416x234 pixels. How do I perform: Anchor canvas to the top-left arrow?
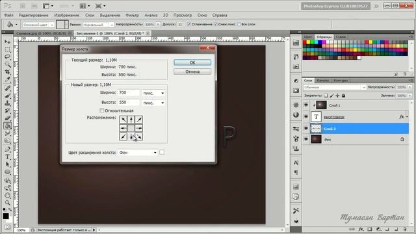(123, 120)
